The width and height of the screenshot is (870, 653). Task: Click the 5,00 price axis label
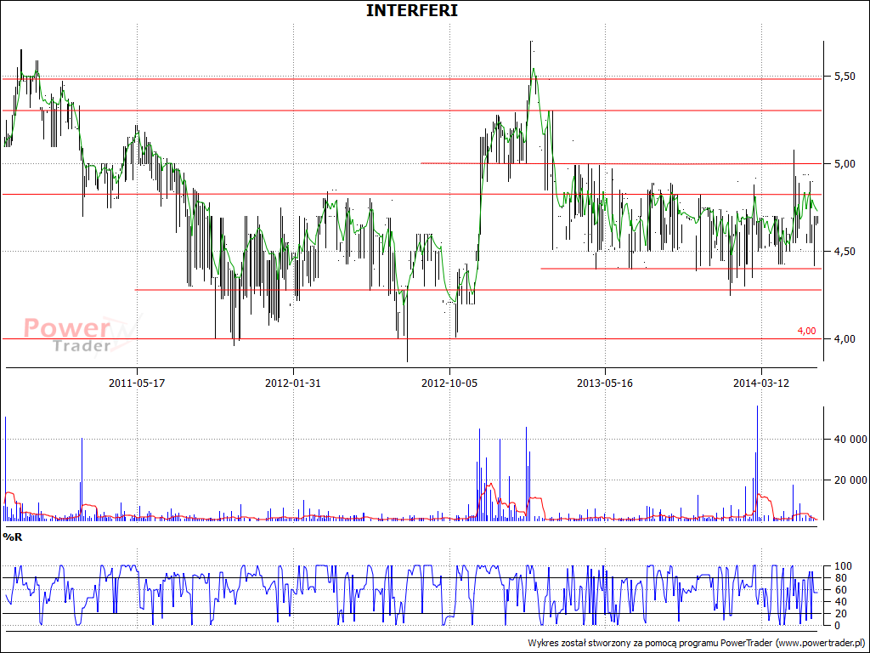(x=845, y=164)
